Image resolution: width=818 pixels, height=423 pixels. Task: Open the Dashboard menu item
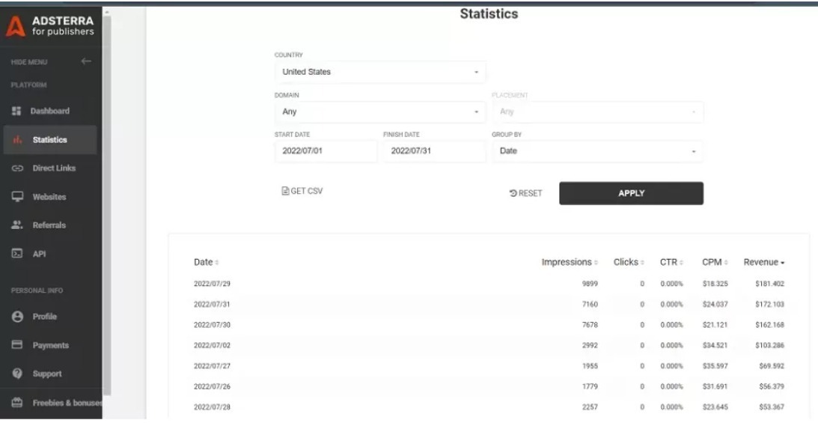coord(50,111)
